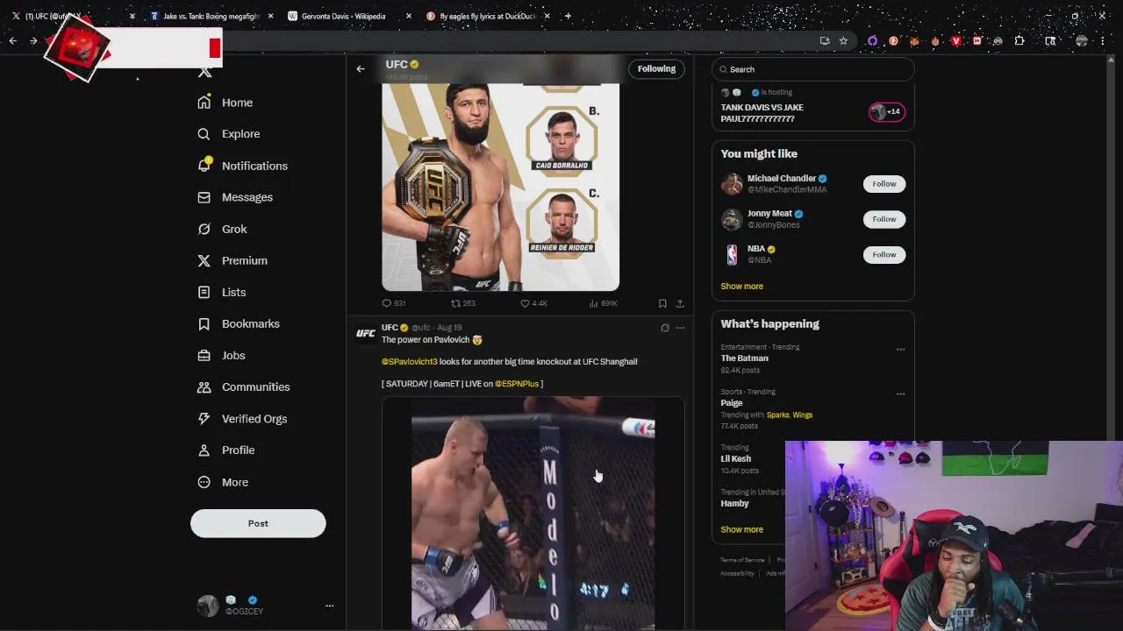Join the TANK DAVIS VS JAKE PAUL space
The height and width of the screenshot is (631, 1123).
(x=762, y=113)
